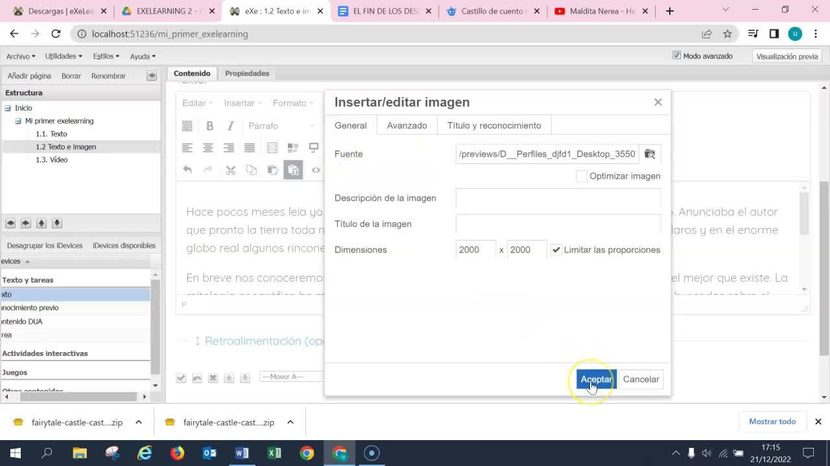Viewport: 830px width, 466px height.
Task: Switch to Castillo de cuento browser tab
Action: [x=492, y=11]
